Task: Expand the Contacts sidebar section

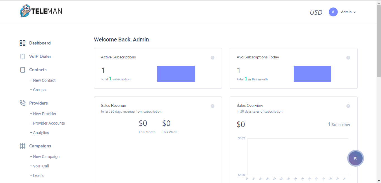Action: (38, 70)
